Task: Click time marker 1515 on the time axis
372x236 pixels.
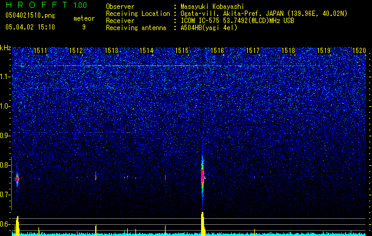Action: point(182,51)
